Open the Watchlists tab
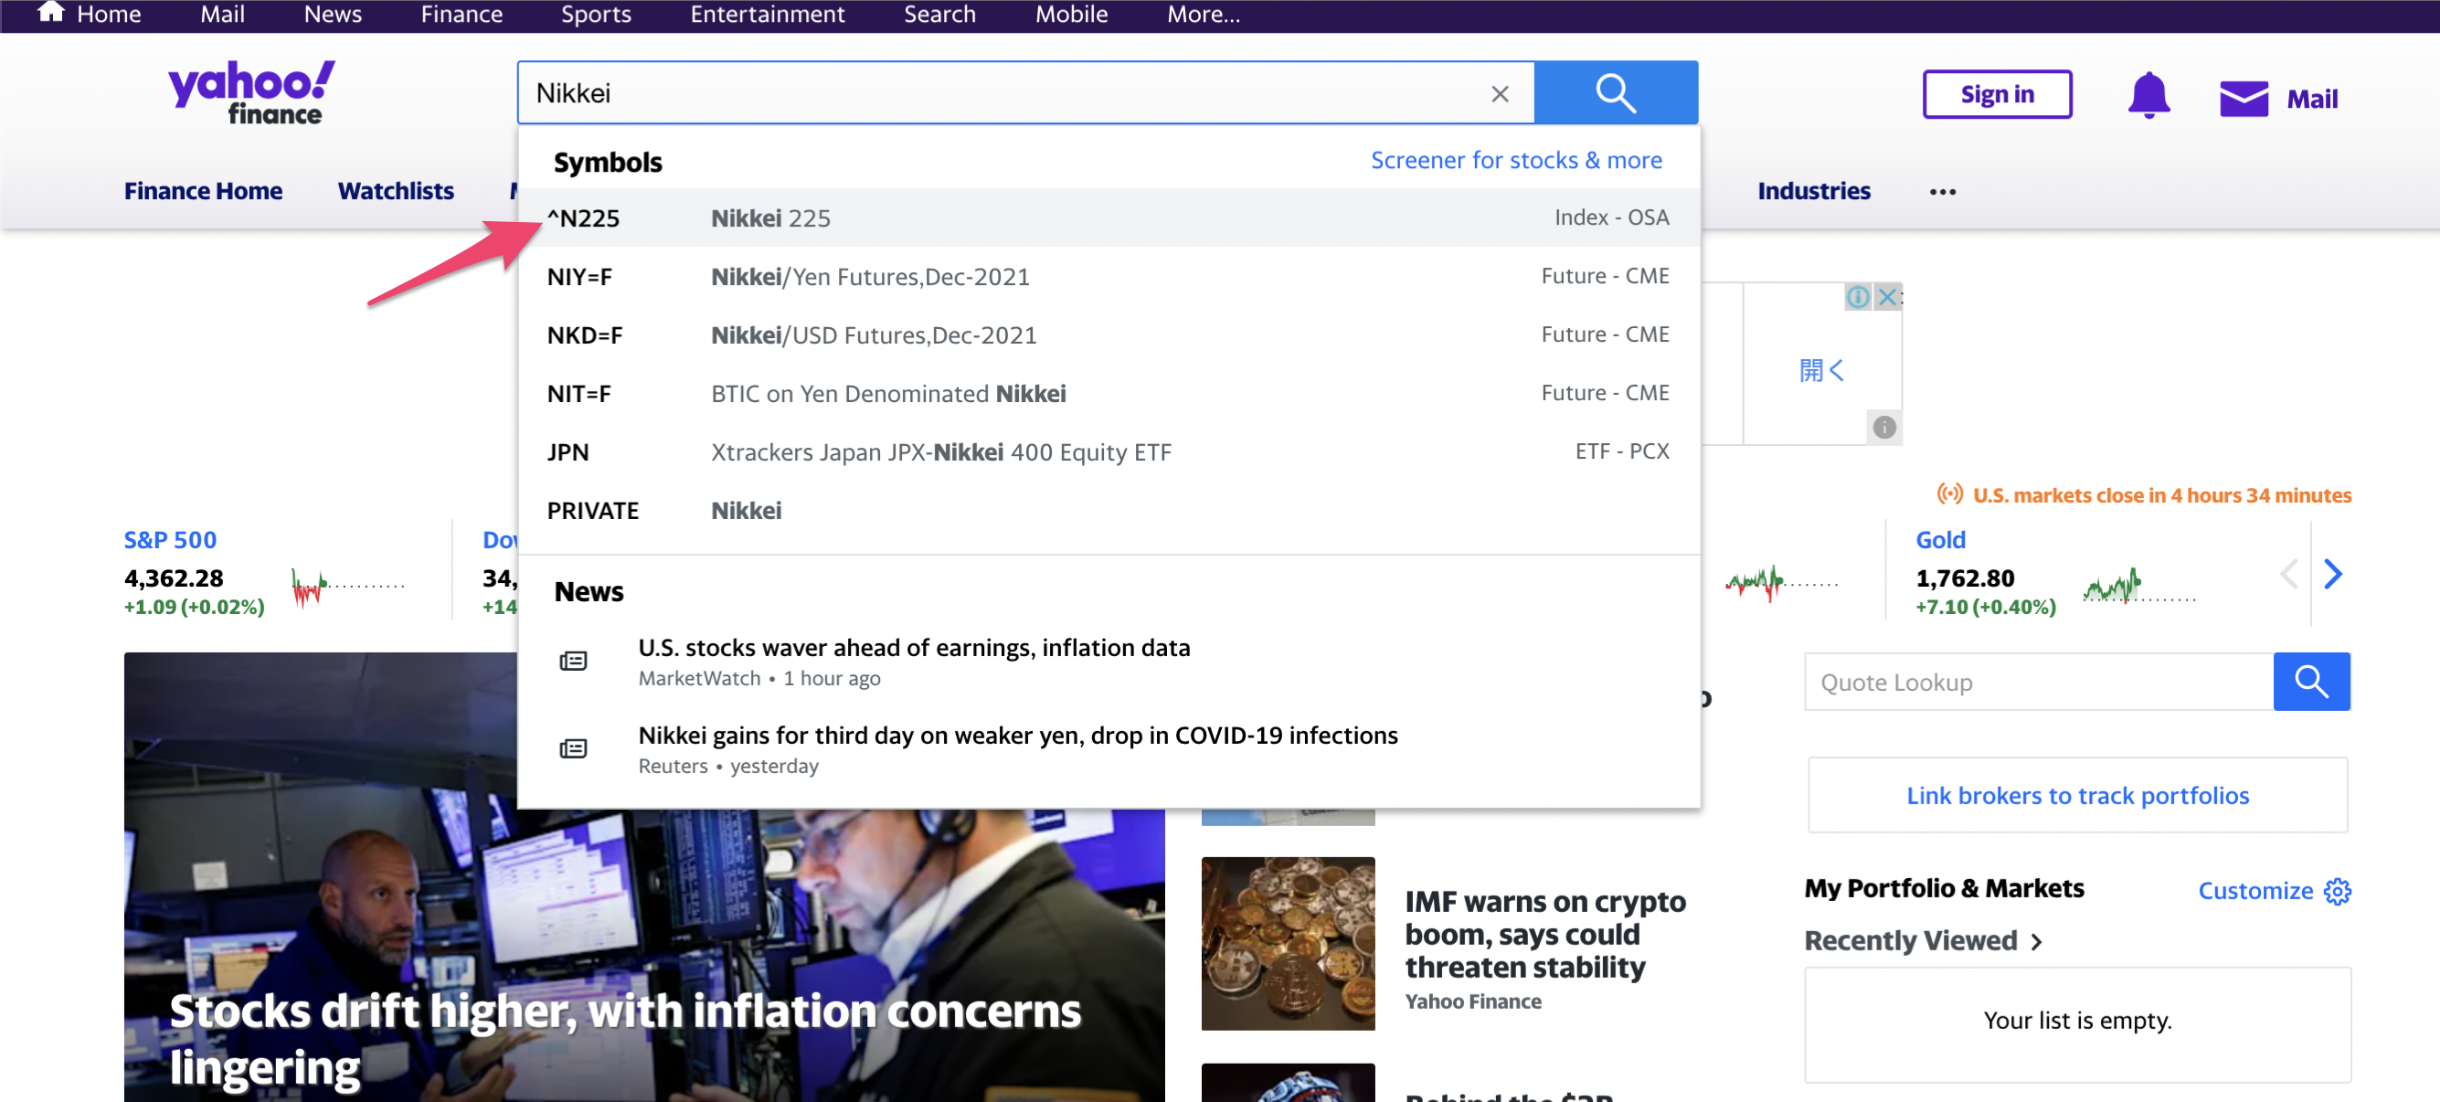This screenshot has height=1102, width=2440. pos(395,190)
